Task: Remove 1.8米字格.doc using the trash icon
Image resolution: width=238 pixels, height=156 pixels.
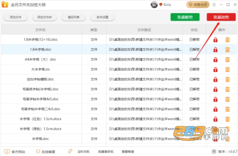Action: 227,49
